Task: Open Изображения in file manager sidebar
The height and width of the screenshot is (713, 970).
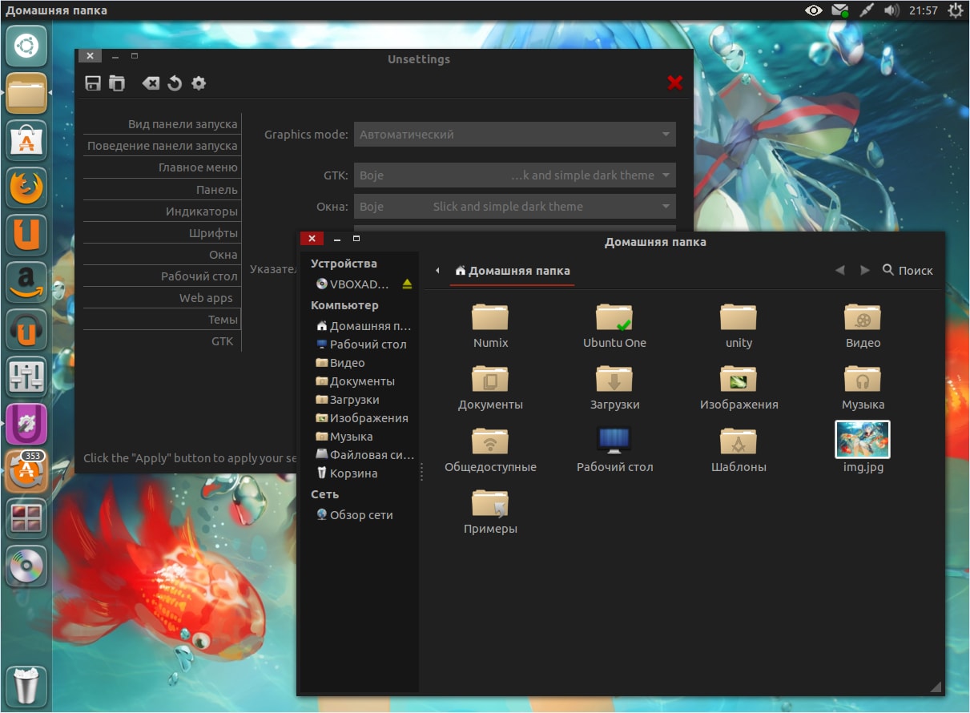Action: click(x=362, y=418)
